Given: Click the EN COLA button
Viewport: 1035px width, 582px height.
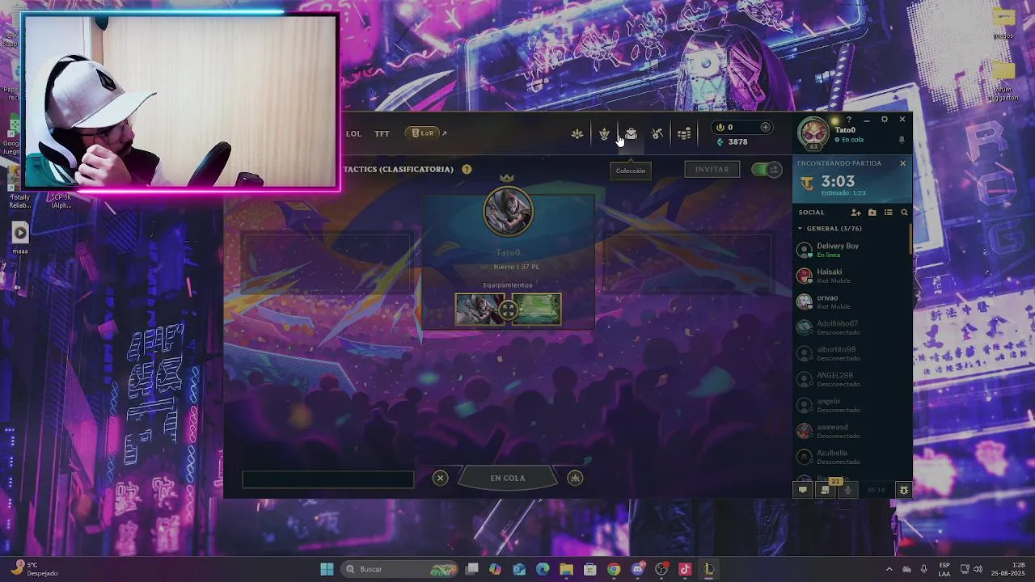Looking at the screenshot, I should tap(508, 478).
